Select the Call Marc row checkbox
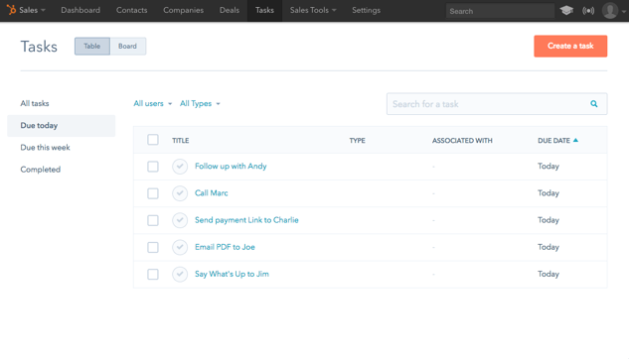The image size is (629, 359). click(x=153, y=193)
